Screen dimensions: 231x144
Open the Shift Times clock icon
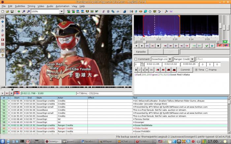coord(150,11)
